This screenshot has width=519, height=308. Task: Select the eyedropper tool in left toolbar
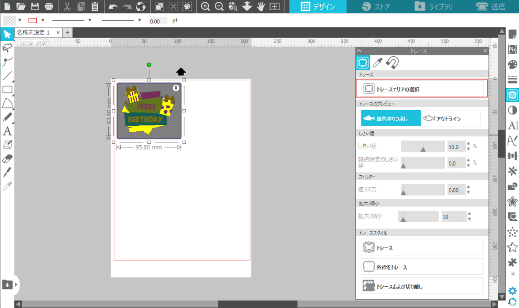[x=7, y=186]
